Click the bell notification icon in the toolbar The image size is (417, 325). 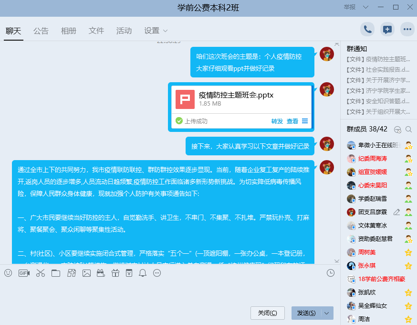(x=143, y=273)
